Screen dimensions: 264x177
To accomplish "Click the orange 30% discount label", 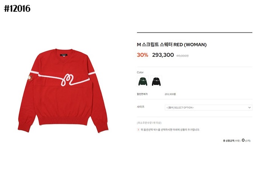I will tap(143, 55).
